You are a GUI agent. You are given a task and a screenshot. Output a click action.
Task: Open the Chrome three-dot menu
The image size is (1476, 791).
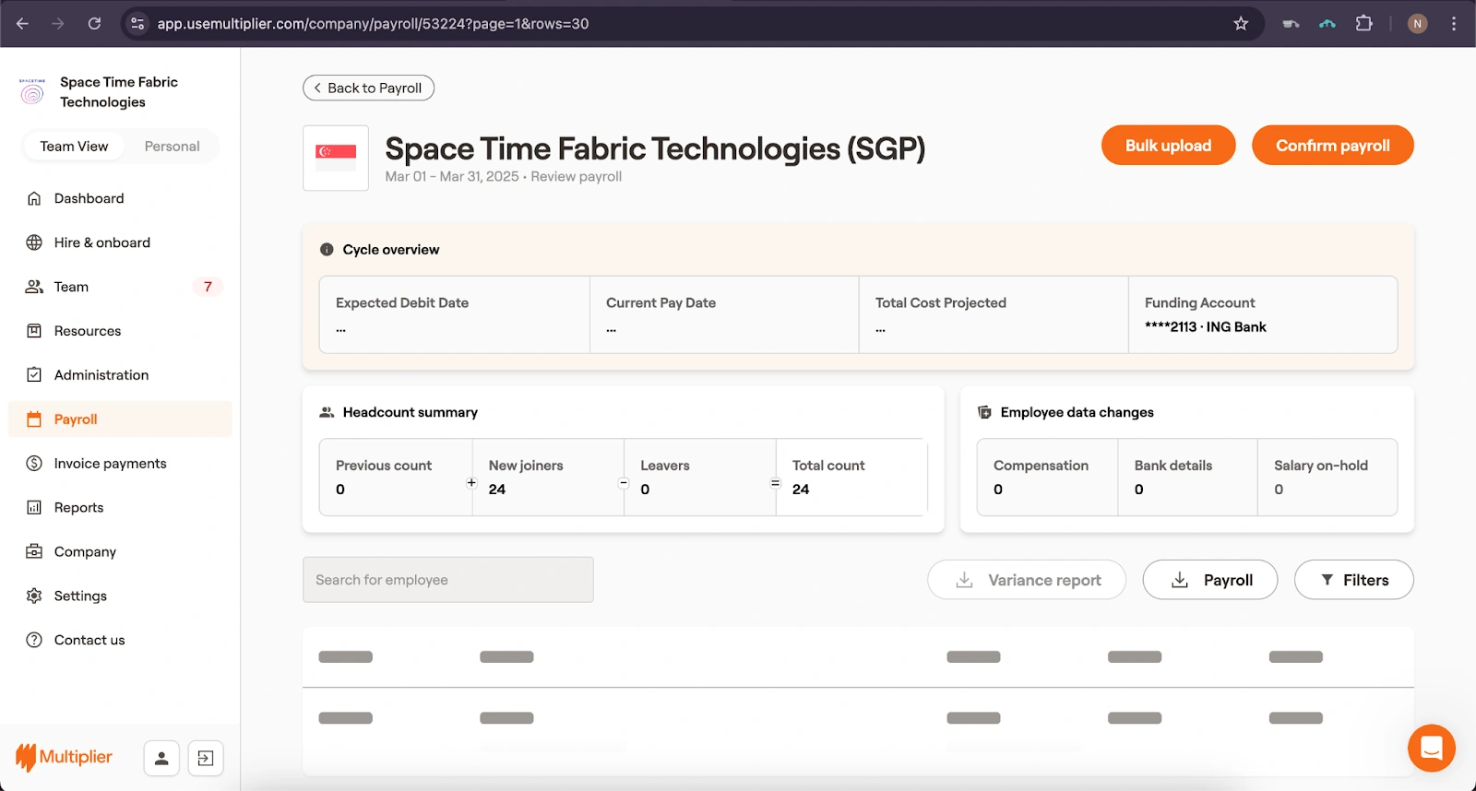(1454, 24)
